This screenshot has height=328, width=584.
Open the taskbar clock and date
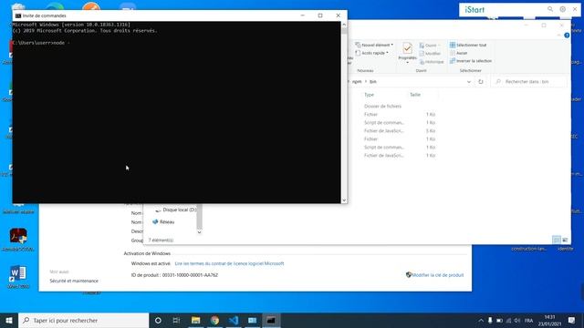549,320
